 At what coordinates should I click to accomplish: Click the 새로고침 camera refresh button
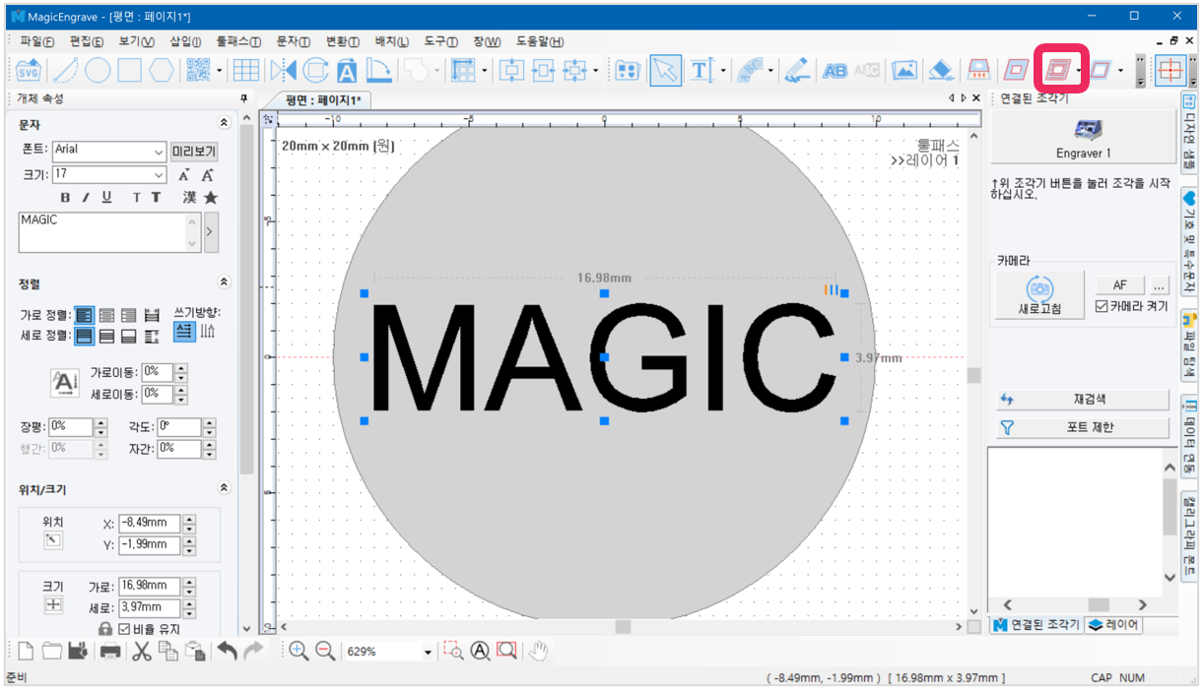1039,295
